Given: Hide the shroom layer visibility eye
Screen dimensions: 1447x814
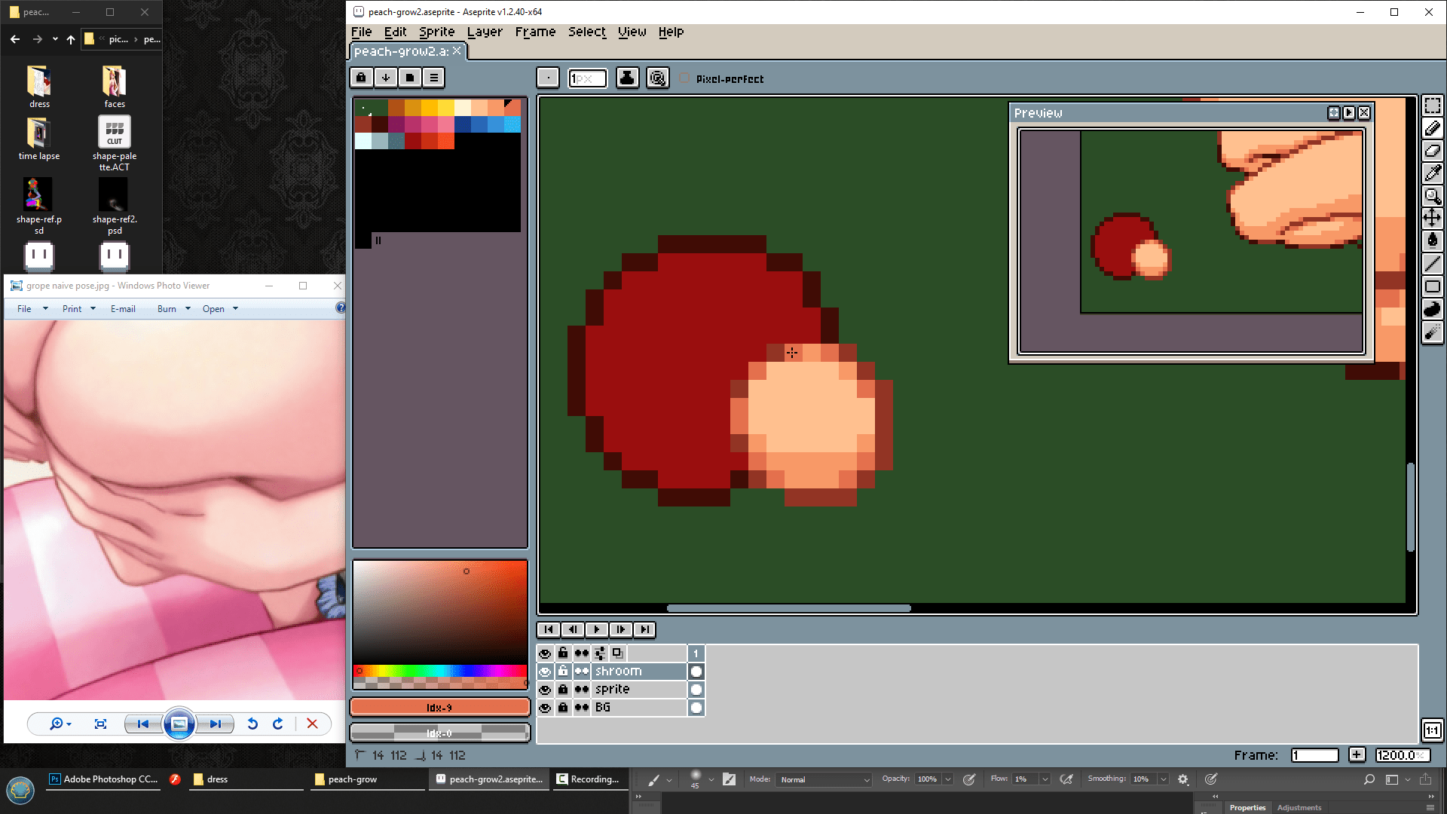Looking at the screenshot, I should (545, 672).
